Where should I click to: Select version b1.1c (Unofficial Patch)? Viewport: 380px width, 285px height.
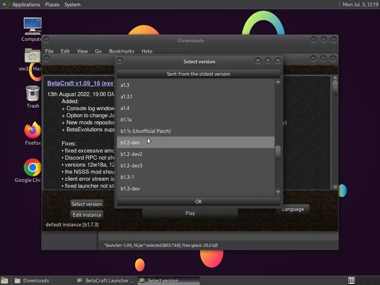(x=196, y=131)
